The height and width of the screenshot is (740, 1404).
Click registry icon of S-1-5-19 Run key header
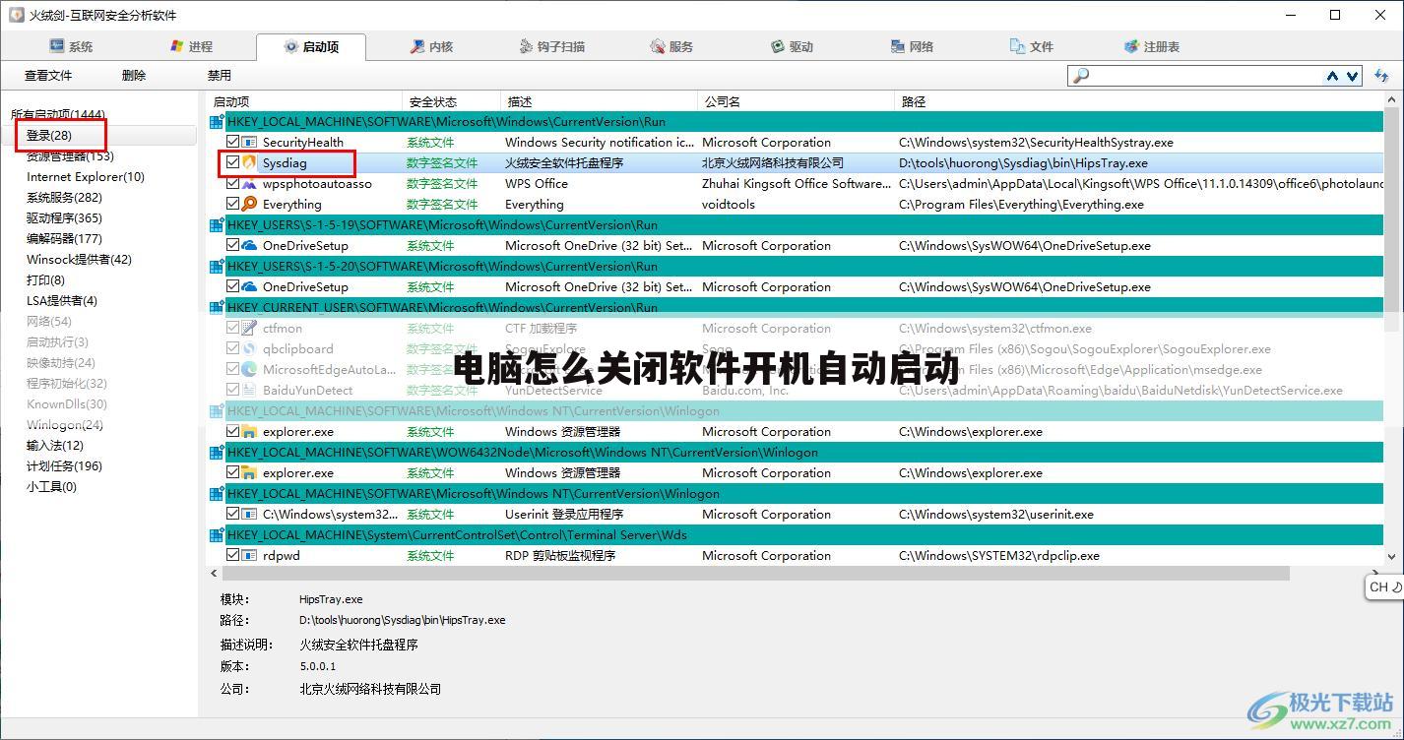[217, 225]
